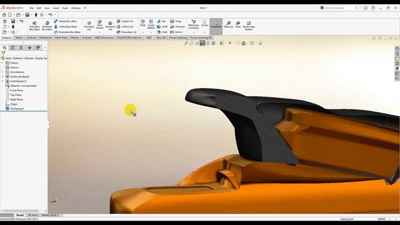Click Zoom to Area in view toolbar
The height and width of the screenshot is (225, 400).
[x=192, y=43]
